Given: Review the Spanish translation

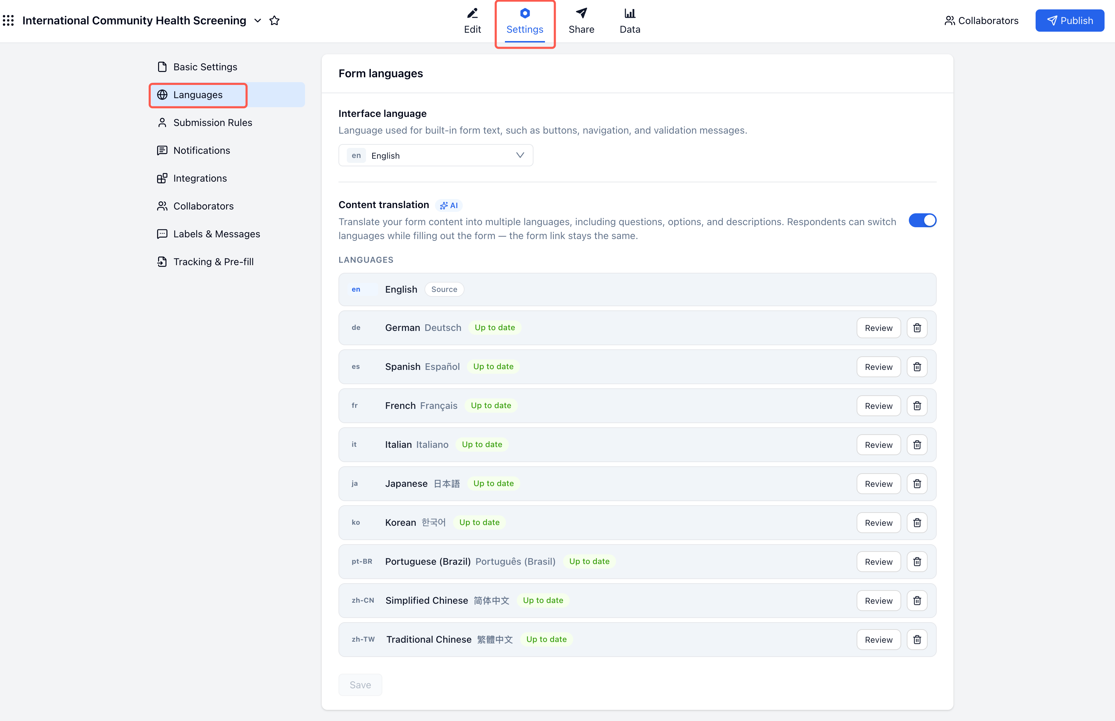Looking at the screenshot, I should [x=879, y=367].
